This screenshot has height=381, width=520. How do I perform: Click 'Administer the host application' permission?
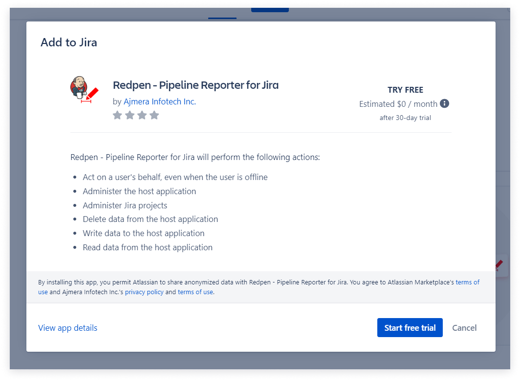point(139,191)
